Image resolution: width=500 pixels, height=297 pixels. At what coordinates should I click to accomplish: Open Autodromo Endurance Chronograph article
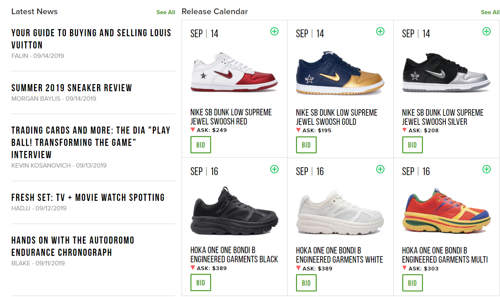click(x=73, y=246)
